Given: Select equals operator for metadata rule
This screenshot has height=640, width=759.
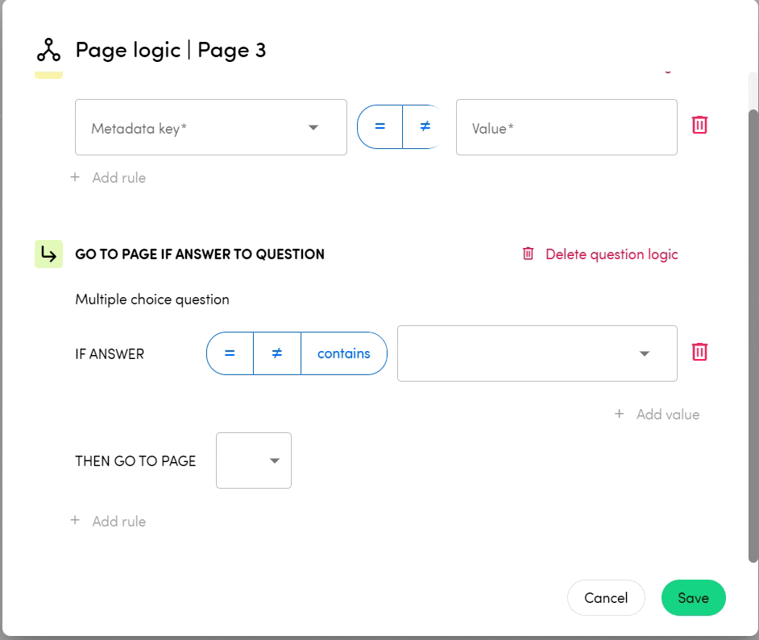Looking at the screenshot, I should [x=379, y=127].
